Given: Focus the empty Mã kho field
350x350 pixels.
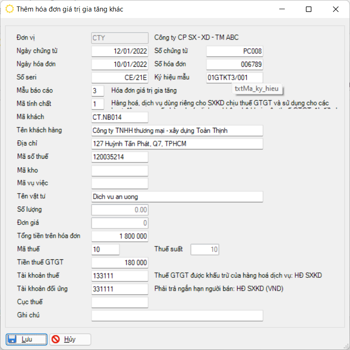Looking at the screenshot, I should 120,171.
